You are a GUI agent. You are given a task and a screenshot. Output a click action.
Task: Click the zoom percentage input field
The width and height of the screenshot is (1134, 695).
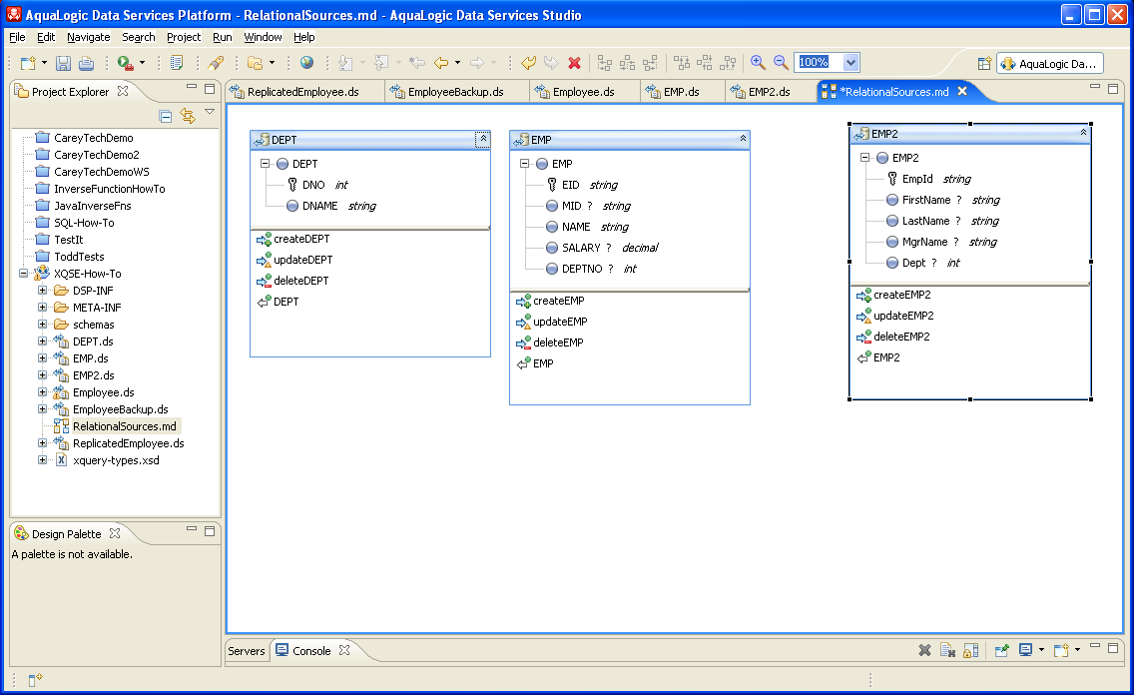[819, 62]
